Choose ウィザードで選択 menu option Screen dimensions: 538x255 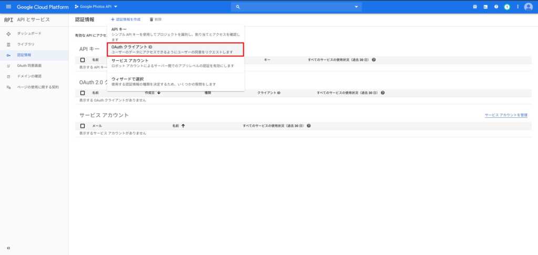click(x=175, y=81)
